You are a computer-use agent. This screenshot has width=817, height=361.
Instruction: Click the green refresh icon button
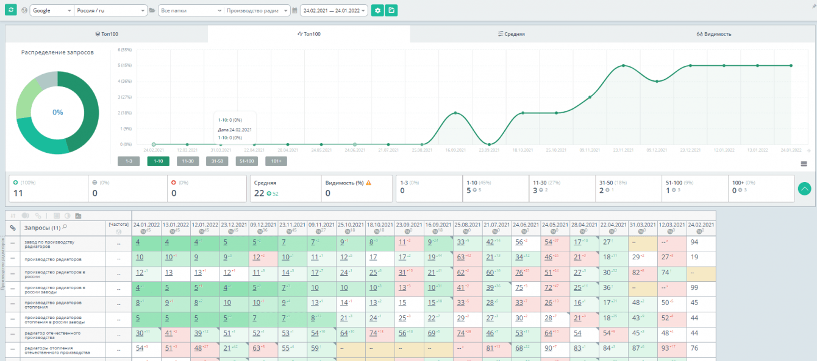pyautogui.click(x=12, y=10)
